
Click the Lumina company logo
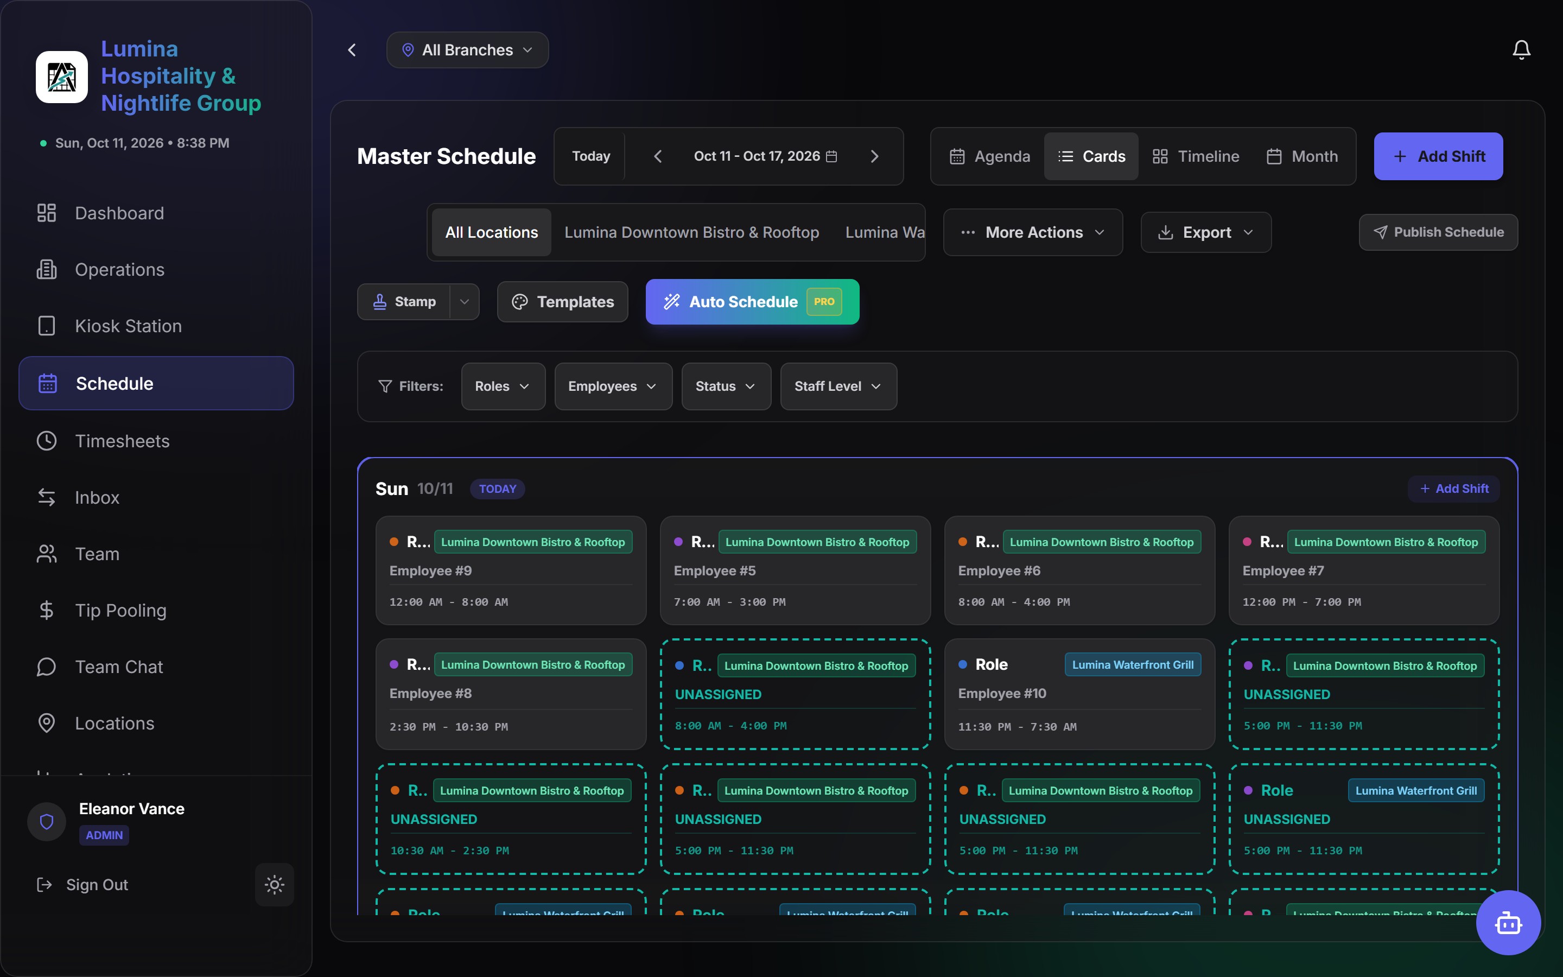(x=61, y=77)
